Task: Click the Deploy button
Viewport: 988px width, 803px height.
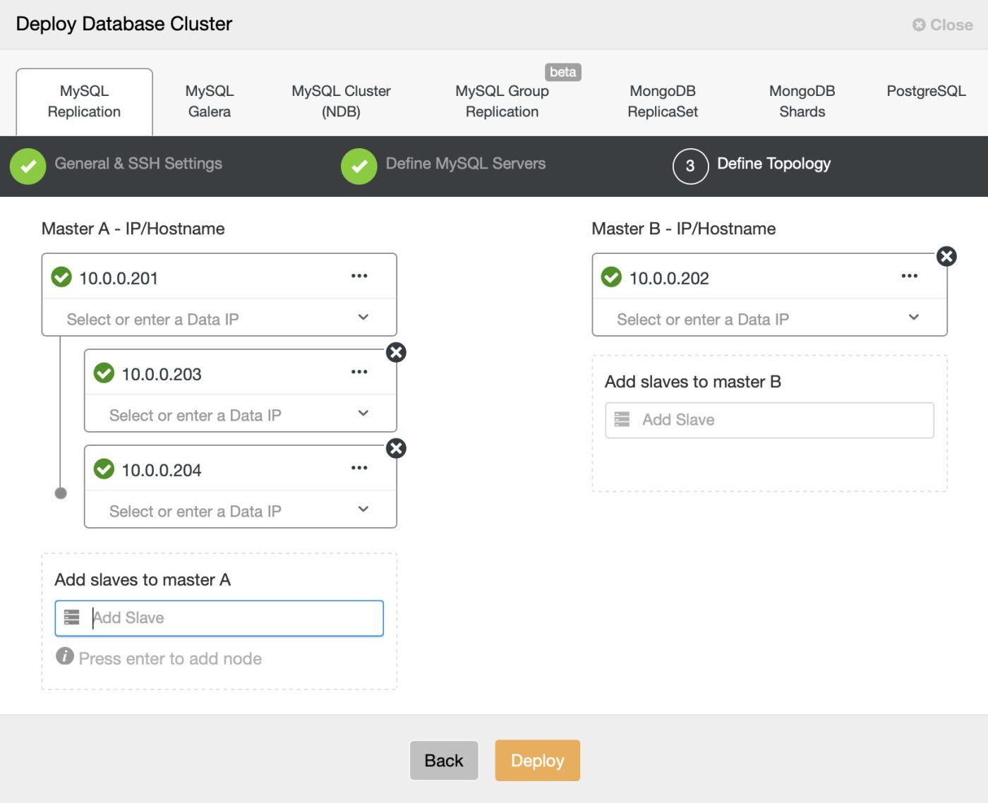Action: coord(537,760)
